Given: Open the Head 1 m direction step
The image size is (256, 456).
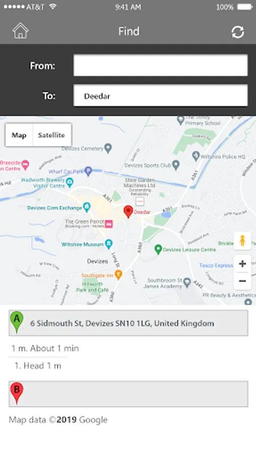Looking at the screenshot, I should pos(38,366).
